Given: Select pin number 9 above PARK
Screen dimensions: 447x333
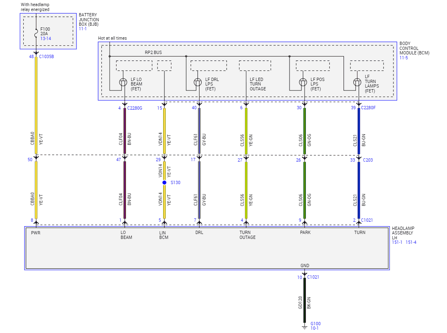Looking at the screenshot, I should coord(300,220).
